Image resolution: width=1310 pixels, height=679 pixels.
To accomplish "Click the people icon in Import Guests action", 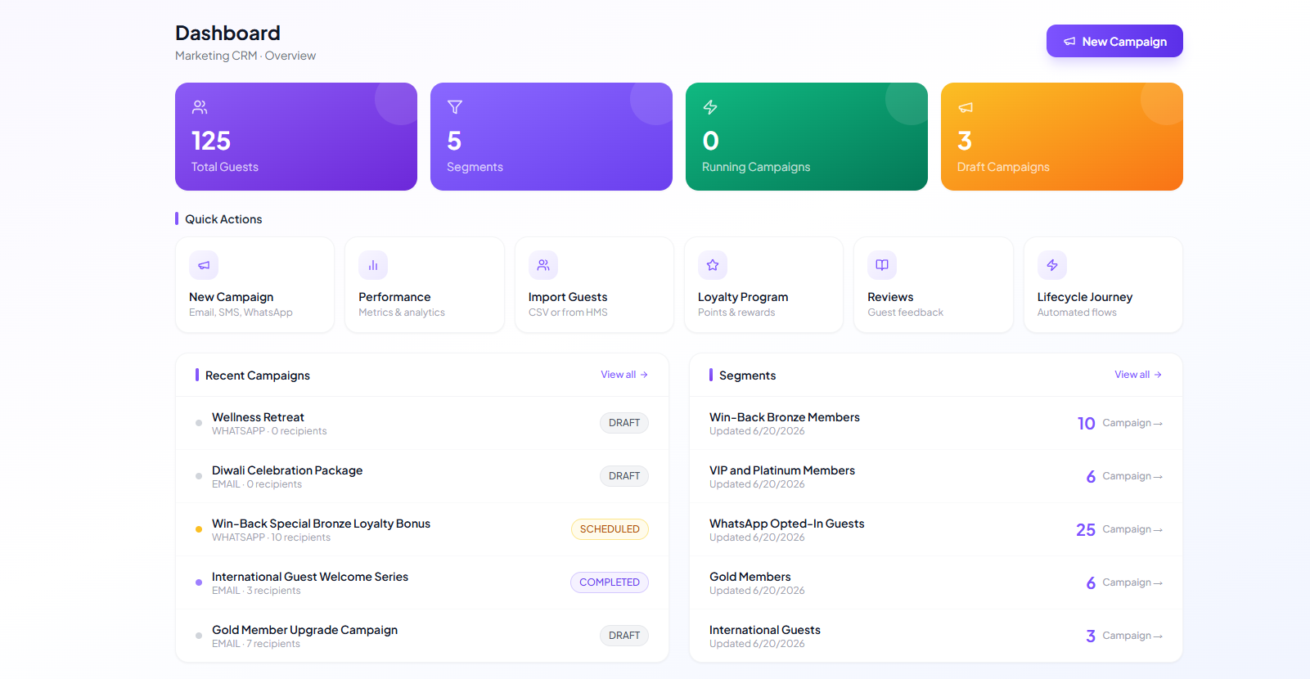I will coord(543,265).
